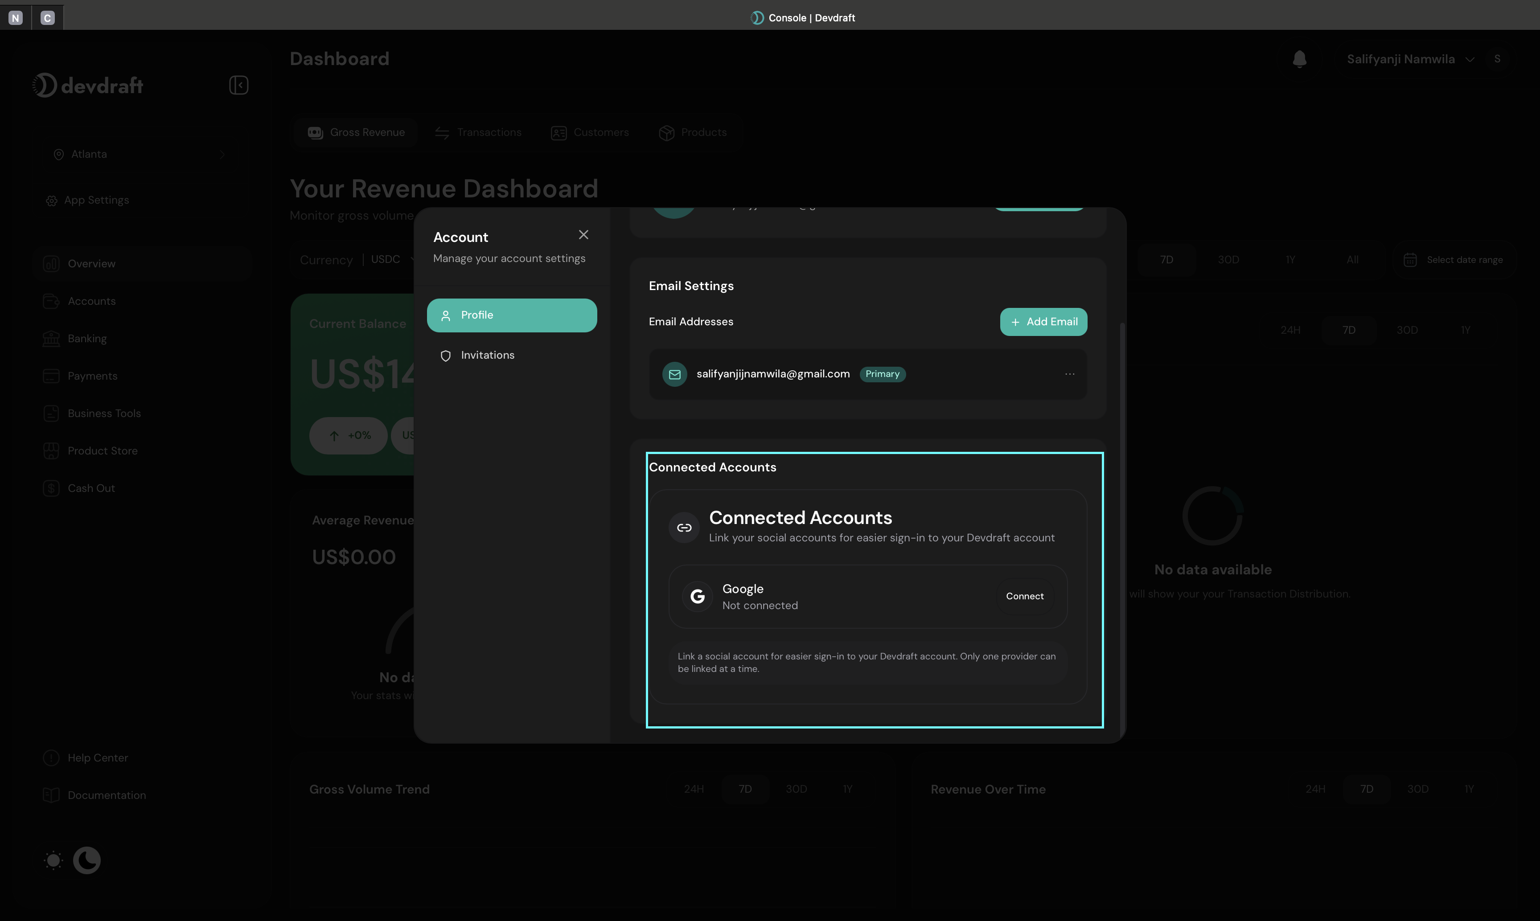The height and width of the screenshot is (921, 1540).
Task: Click the devdraft logo
Action: (x=87, y=85)
